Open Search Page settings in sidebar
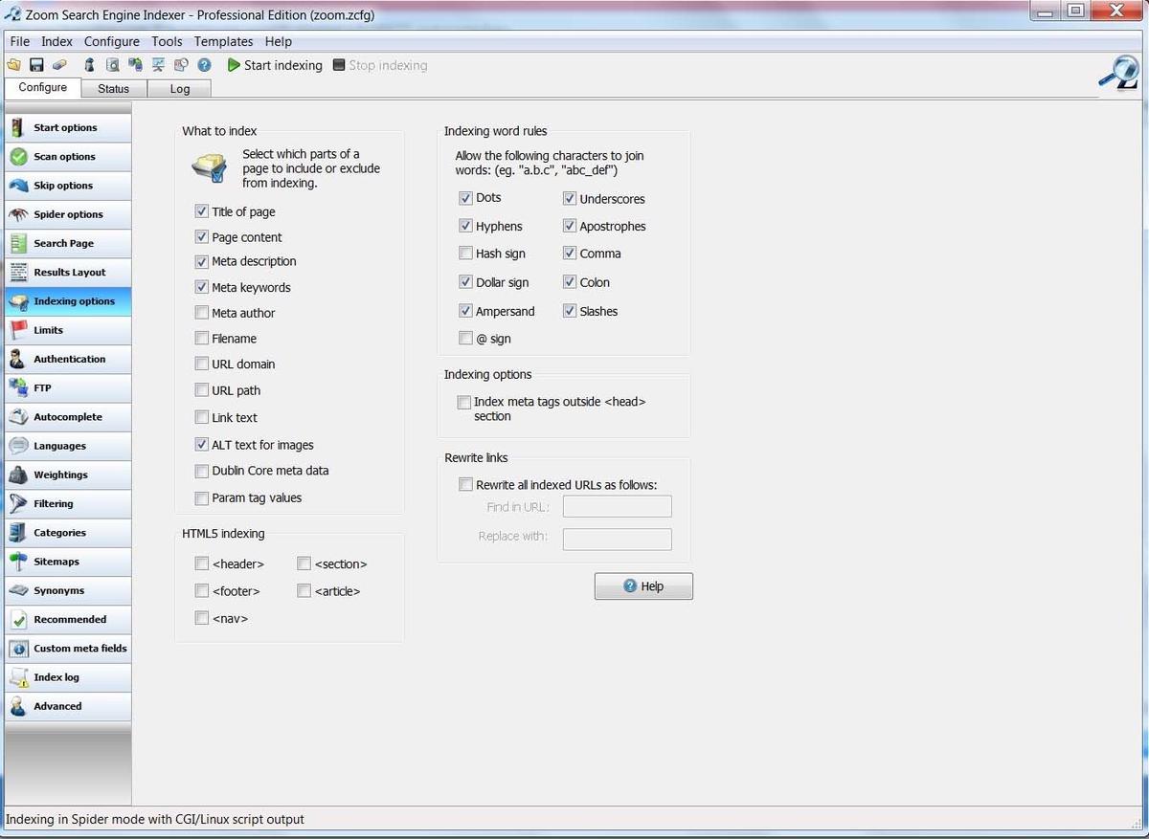This screenshot has height=839, width=1149. 68,243
